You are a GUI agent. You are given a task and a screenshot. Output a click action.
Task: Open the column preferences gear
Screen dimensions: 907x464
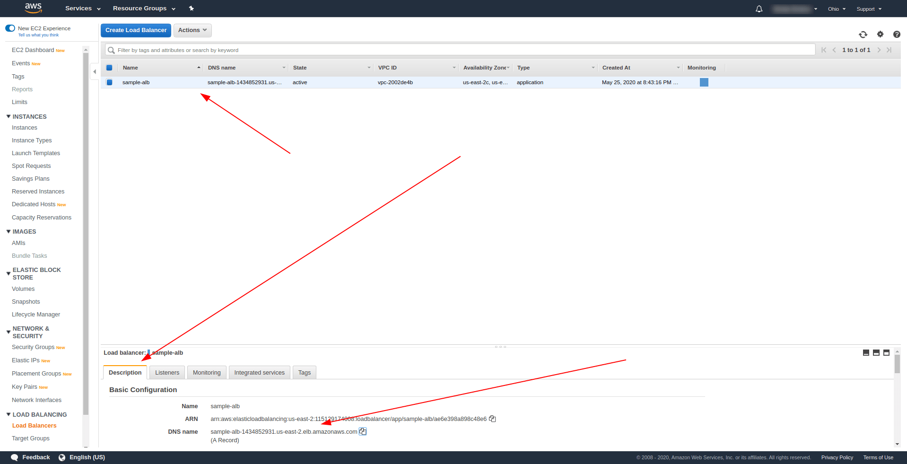[880, 35]
